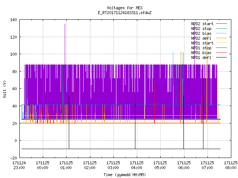Click the NPD1 stop blue legend line

click(x=222, y=48)
